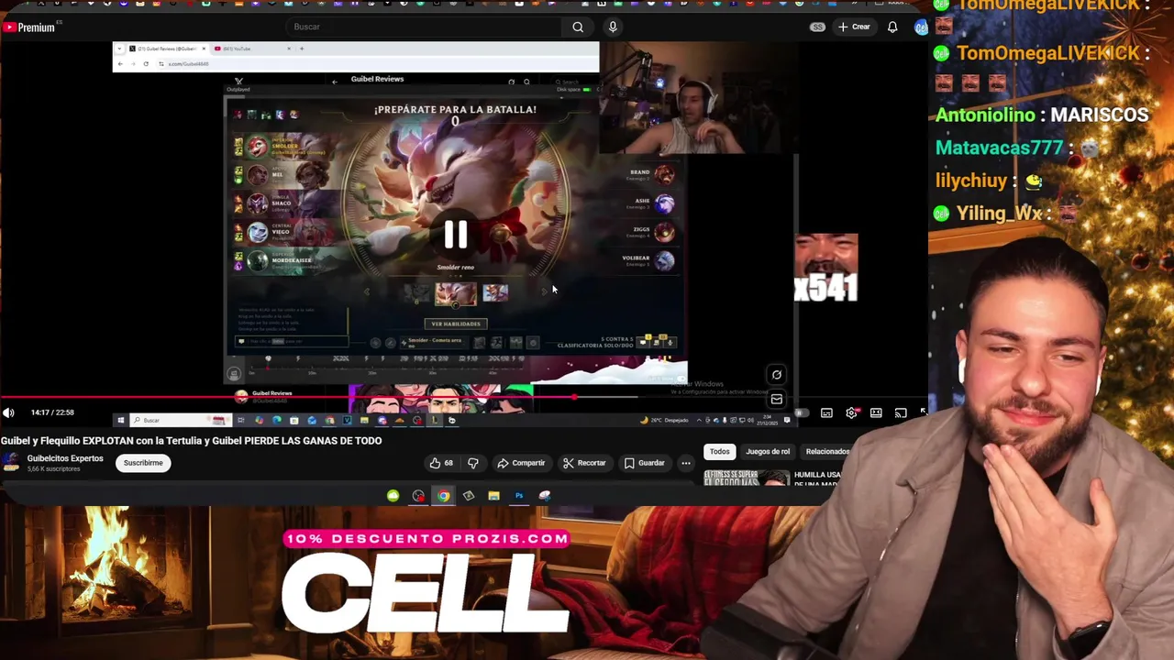Click the left skin carousel arrow
The height and width of the screenshot is (660, 1174).
pyautogui.click(x=366, y=292)
